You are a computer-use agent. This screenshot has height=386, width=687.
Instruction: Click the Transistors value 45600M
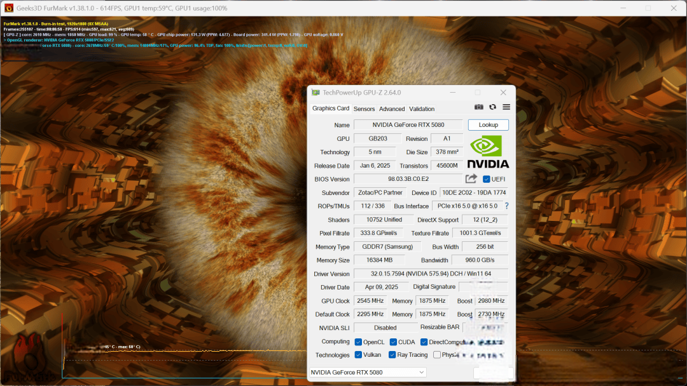pyautogui.click(x=447, y=166)
